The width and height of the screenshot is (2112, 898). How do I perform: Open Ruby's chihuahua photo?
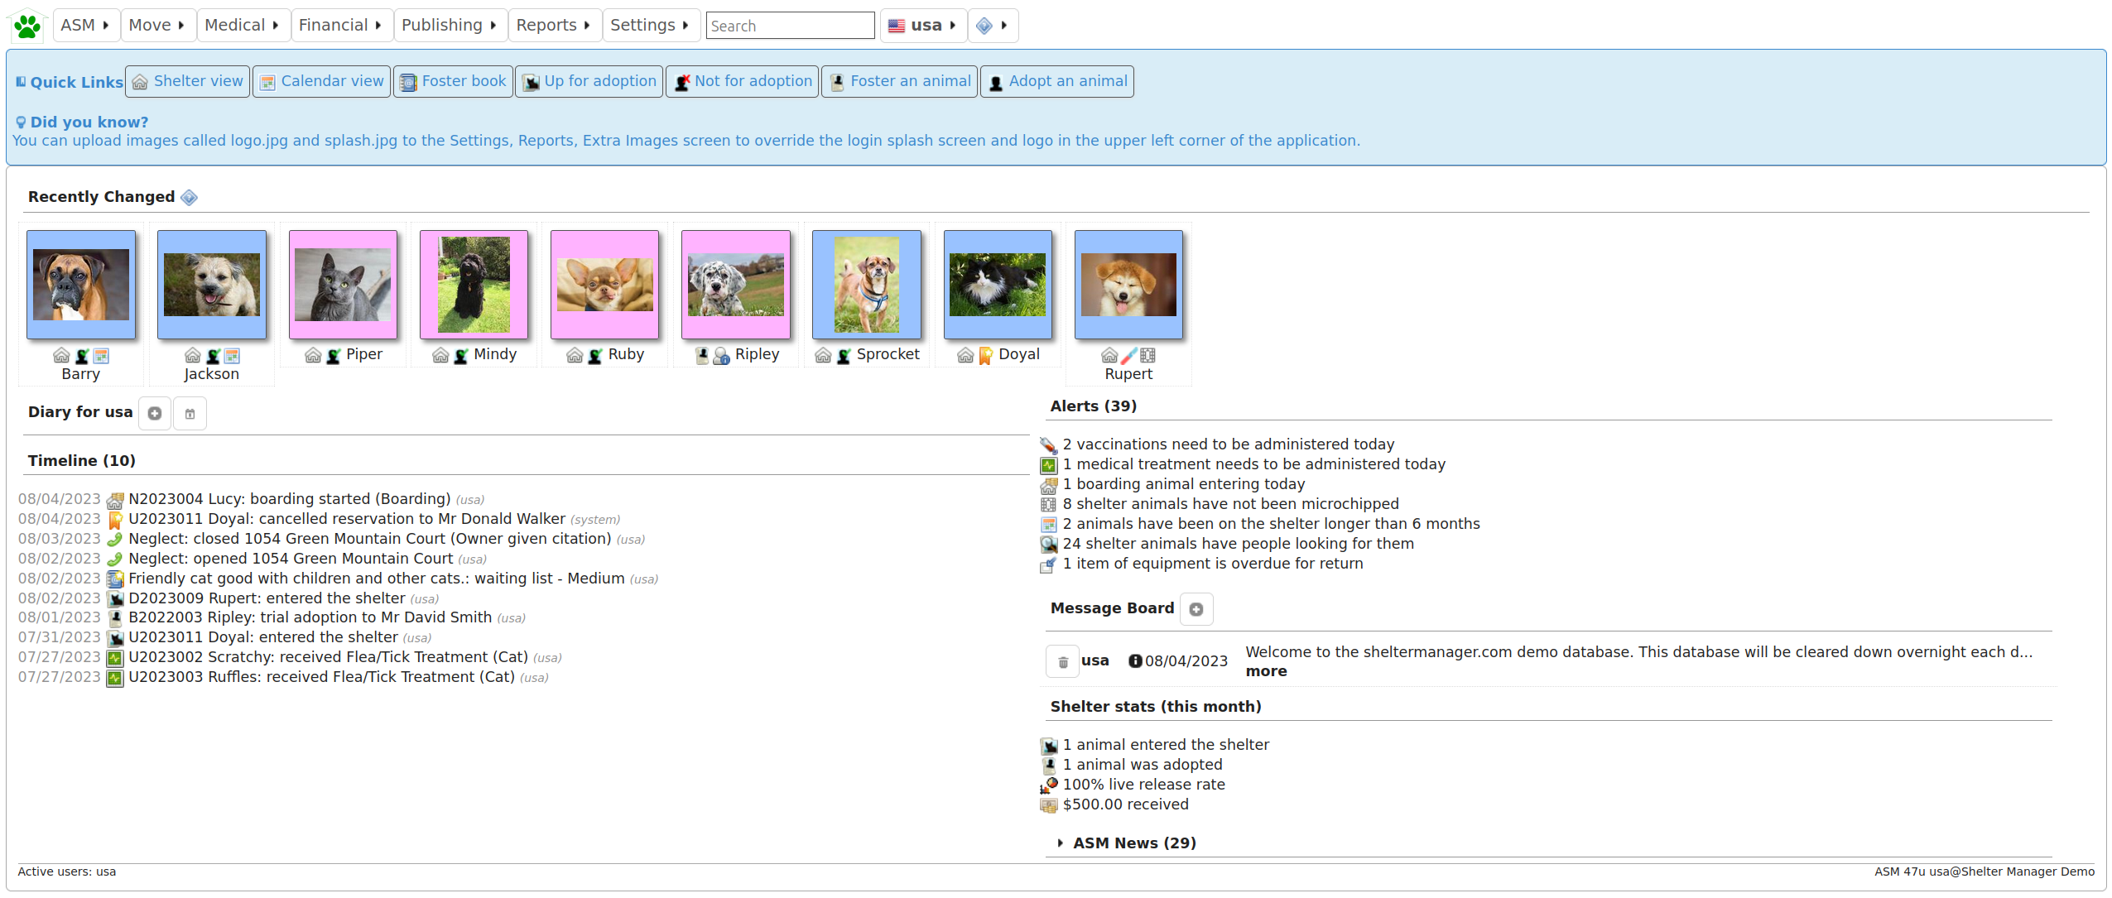pos(605,285)
